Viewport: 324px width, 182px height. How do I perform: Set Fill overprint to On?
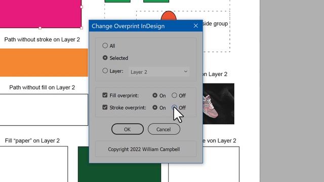155,95
